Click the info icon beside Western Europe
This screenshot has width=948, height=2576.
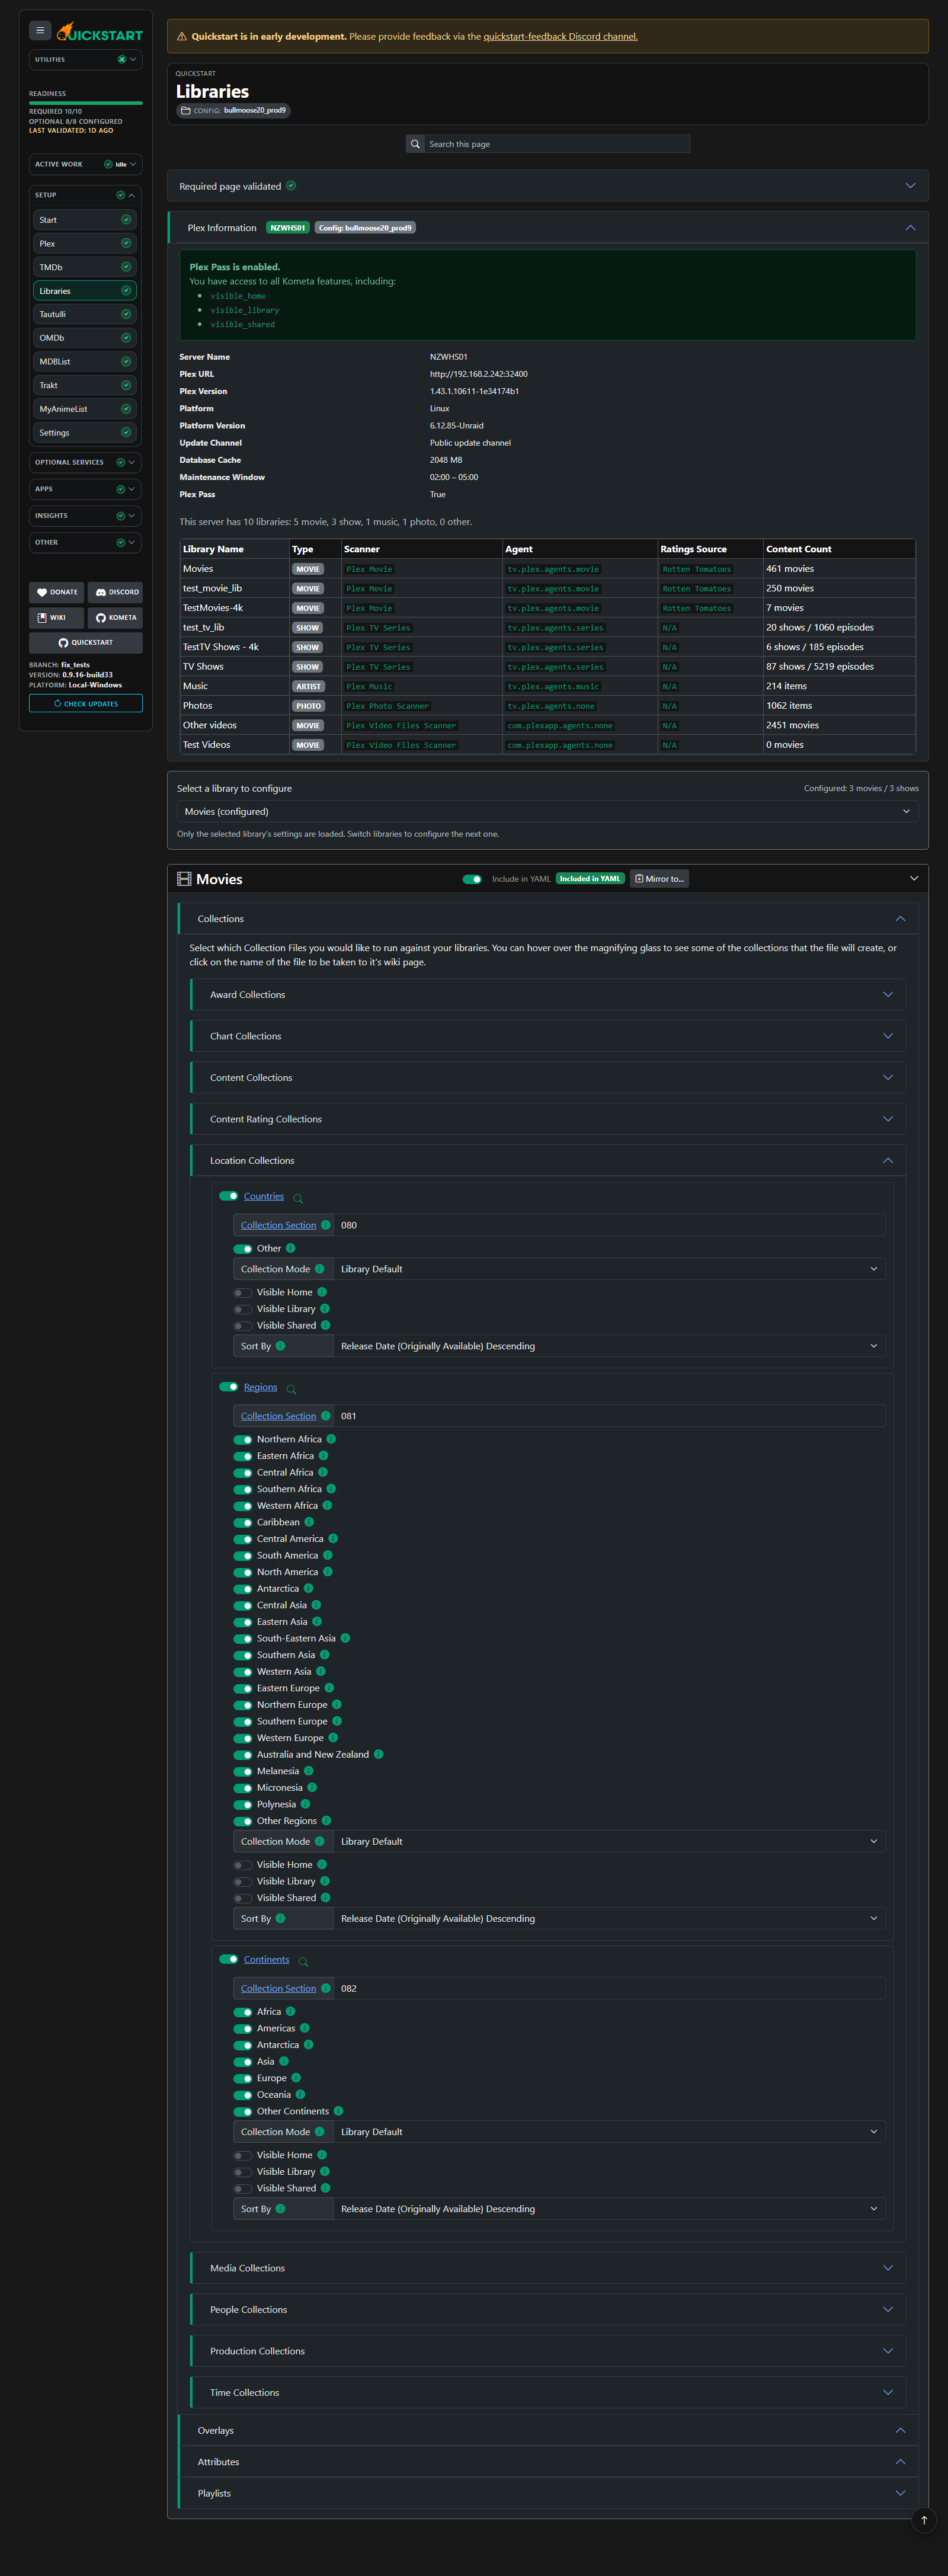pyautogui.click(x=333, y=1738)
